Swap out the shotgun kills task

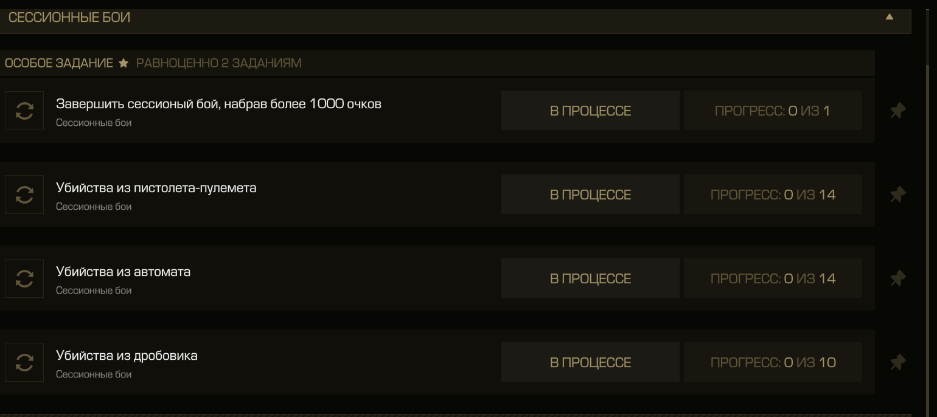tap(24, 362)
